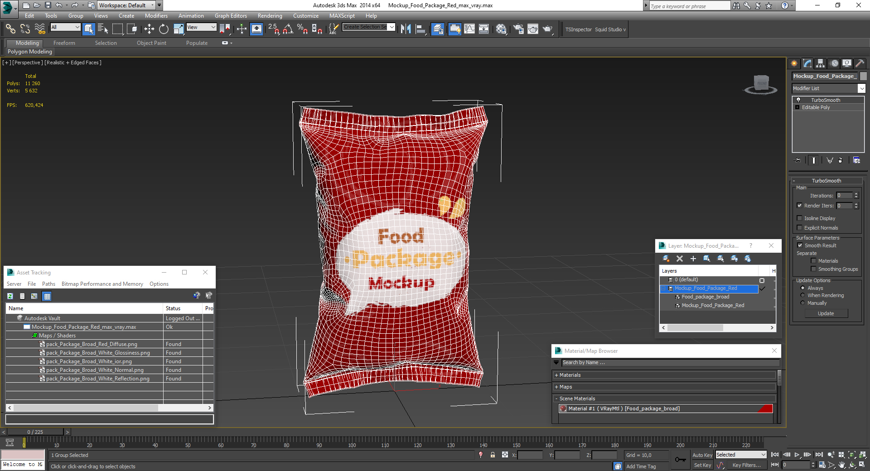
Task: Open the Rendering menu
Action: [x=270, y=16]
